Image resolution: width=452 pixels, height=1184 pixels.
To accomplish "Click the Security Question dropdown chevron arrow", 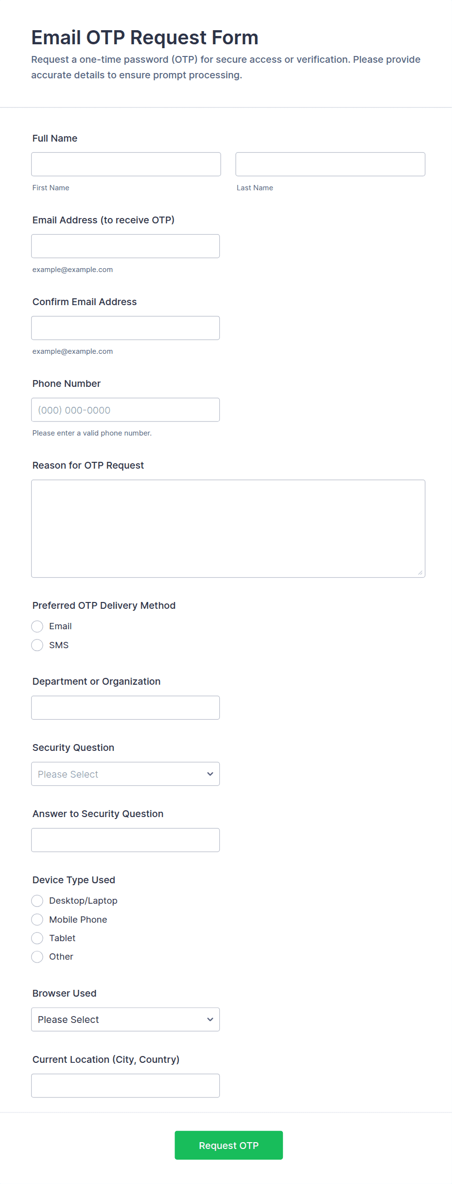I will click(x=210, y=774).
